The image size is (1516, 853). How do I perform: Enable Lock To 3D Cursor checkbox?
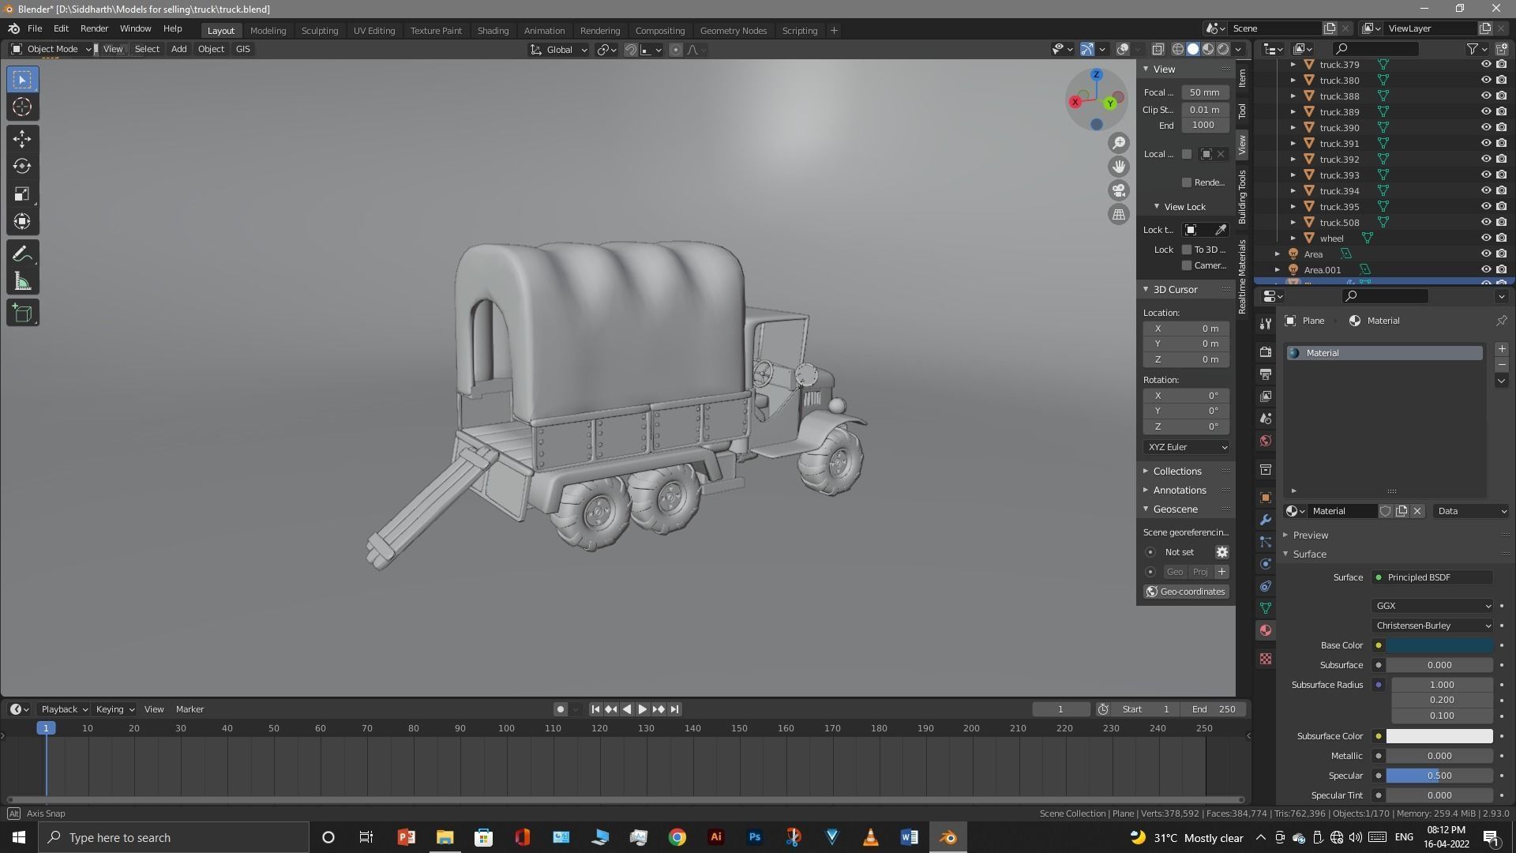1186,250
